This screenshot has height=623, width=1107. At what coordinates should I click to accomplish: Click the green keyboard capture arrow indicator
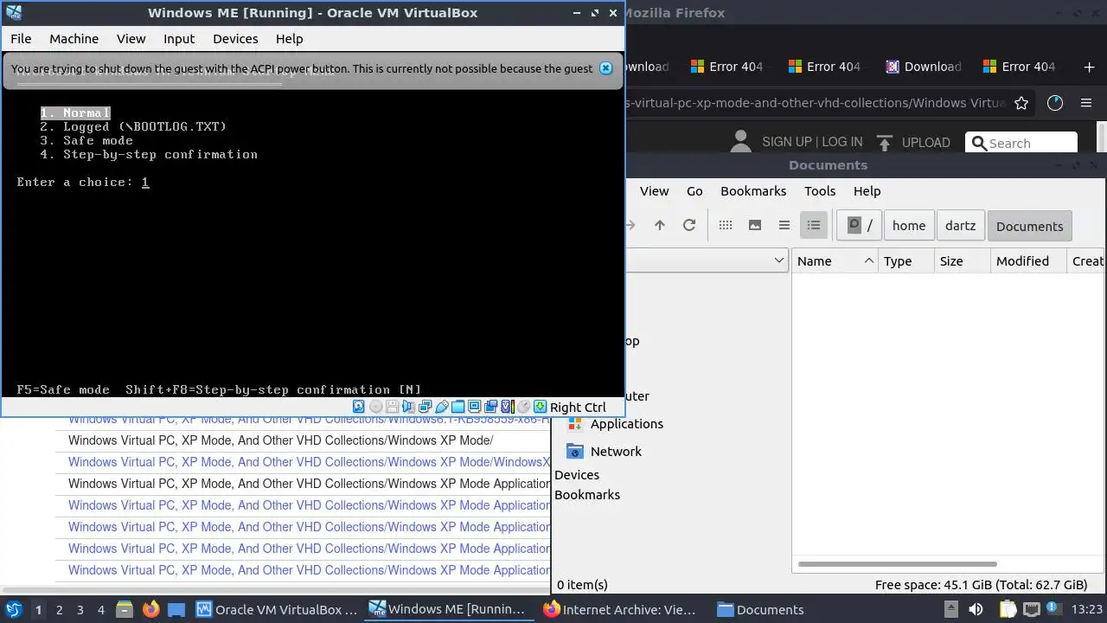(540, 407)
